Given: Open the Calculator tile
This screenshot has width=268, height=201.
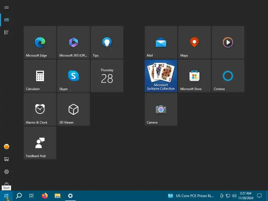Looking at the screenshot, I should click(40, 76).
